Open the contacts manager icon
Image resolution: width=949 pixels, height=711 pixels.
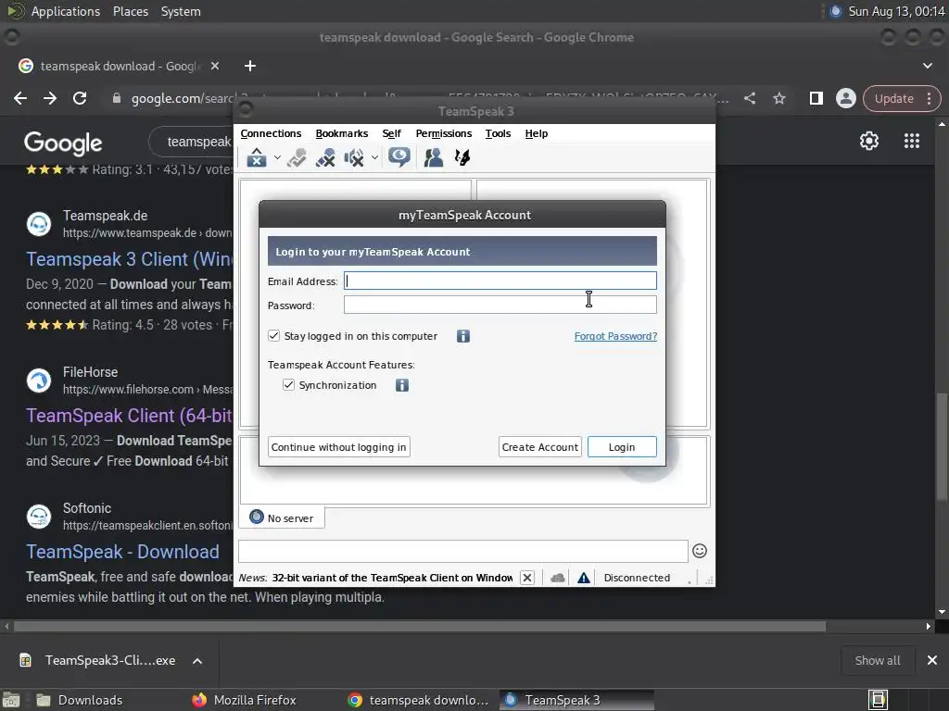tap(434, 157)
